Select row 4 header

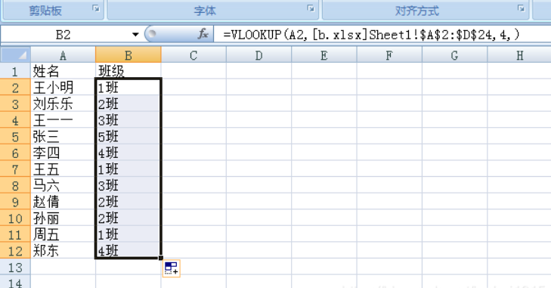(x=15, y=120)
